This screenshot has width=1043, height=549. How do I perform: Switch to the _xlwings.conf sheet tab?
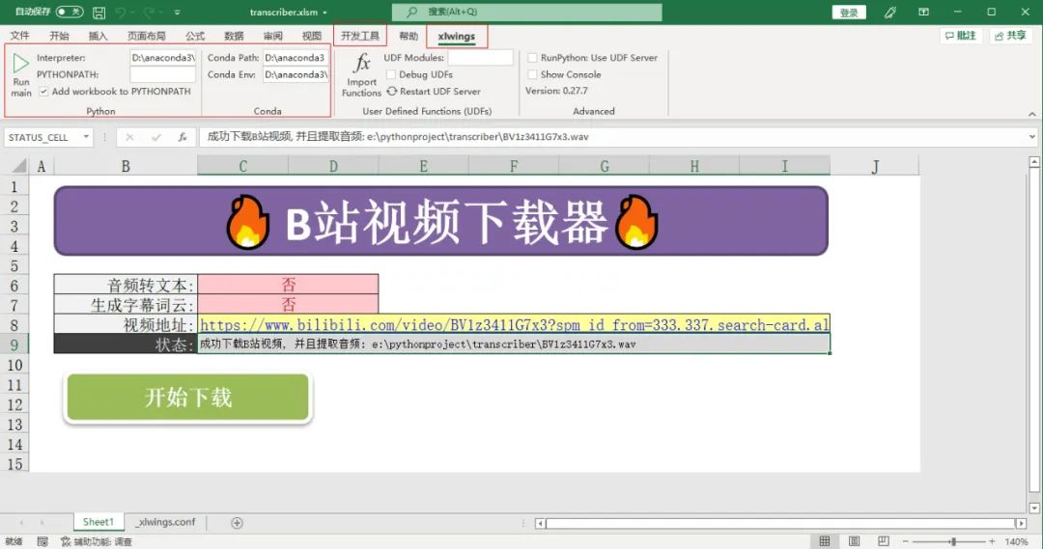pyautogui.click(x=165, y=522)
